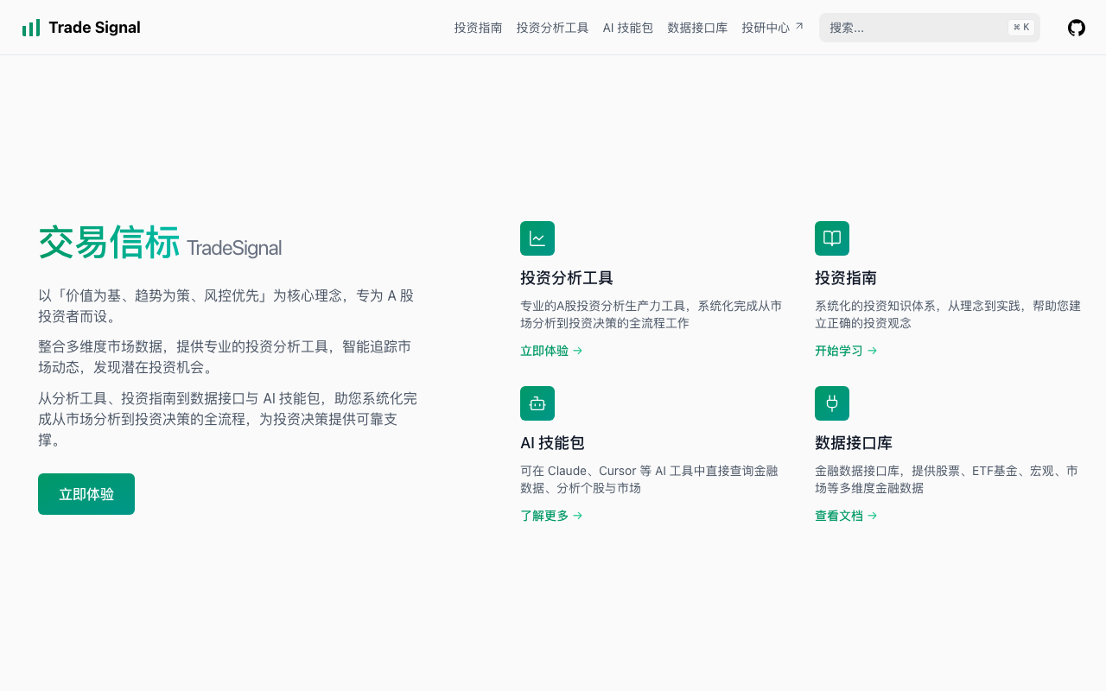This screenshot has height=691, width=1106.
Task: Click the description 可在 Claude、Cursor 等 AI 工具
Action: tap(649, 479)
